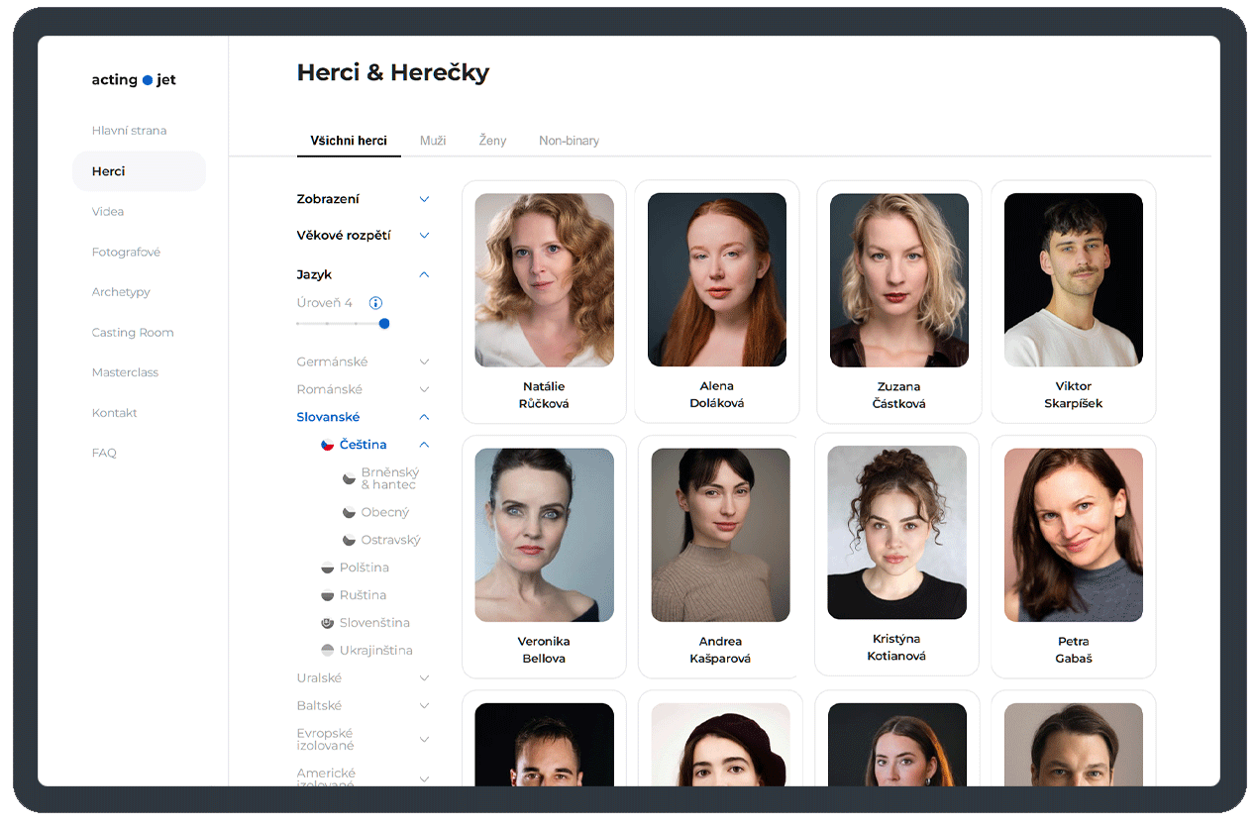Open Kristýna Kotianová's photo

(x=897, y=532)
